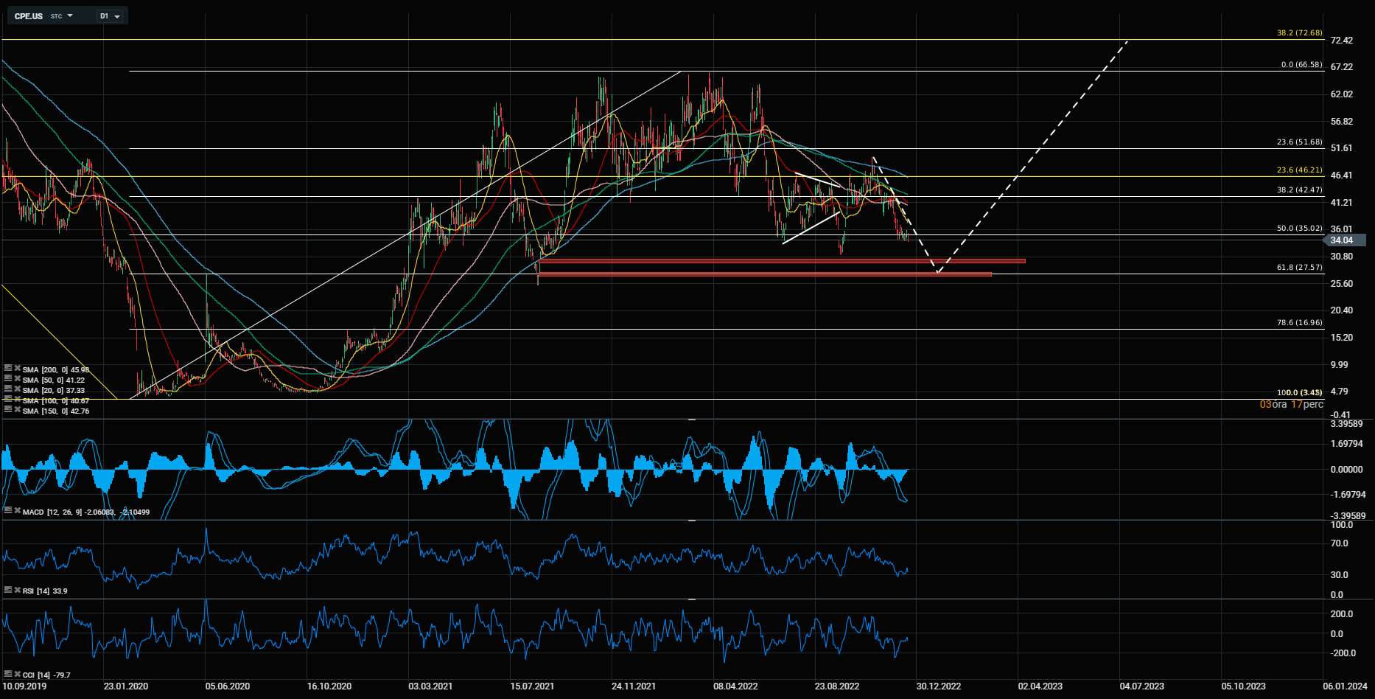Select the 78.6 (16.96) Fibonacci label
This screenshot has width=1375, height=699.
[1300, 322]
